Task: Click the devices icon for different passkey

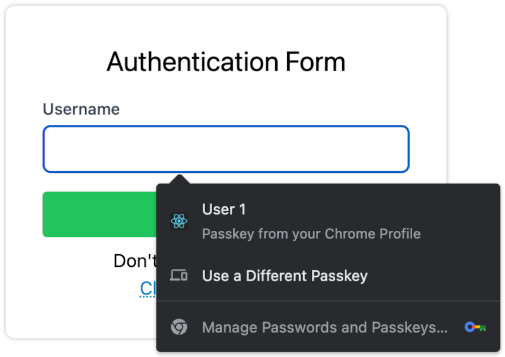Action: click(179, 276)
